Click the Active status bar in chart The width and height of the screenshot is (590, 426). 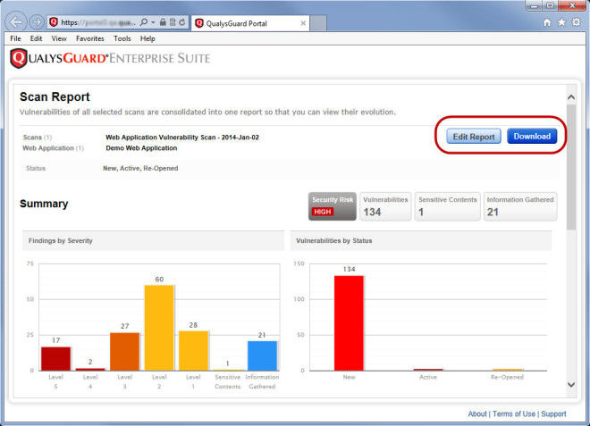pos(428,370)
